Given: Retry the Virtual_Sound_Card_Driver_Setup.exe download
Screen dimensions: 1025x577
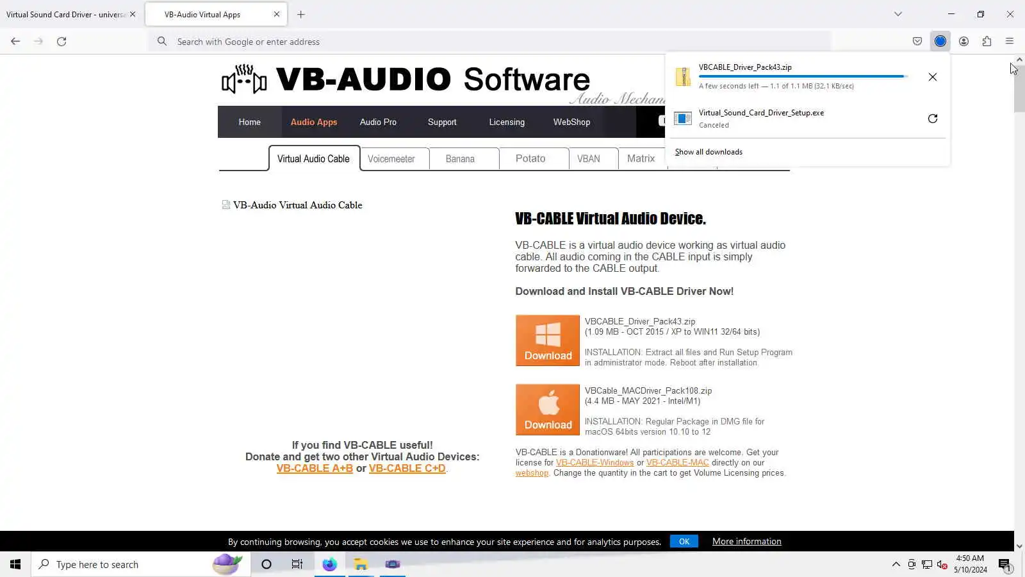Looking at the screenshot, I should [933, 119].
